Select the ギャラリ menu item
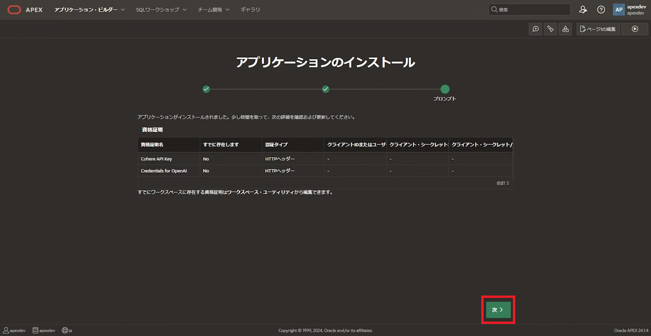The width and height of the screenshot is (651, 336). point(250,9)
